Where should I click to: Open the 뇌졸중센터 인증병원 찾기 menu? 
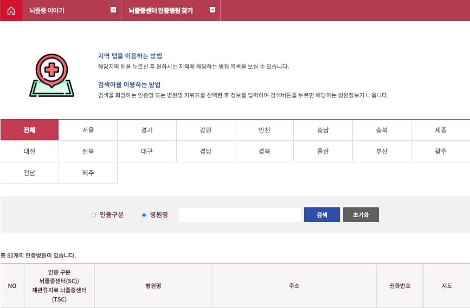point(160,10)
